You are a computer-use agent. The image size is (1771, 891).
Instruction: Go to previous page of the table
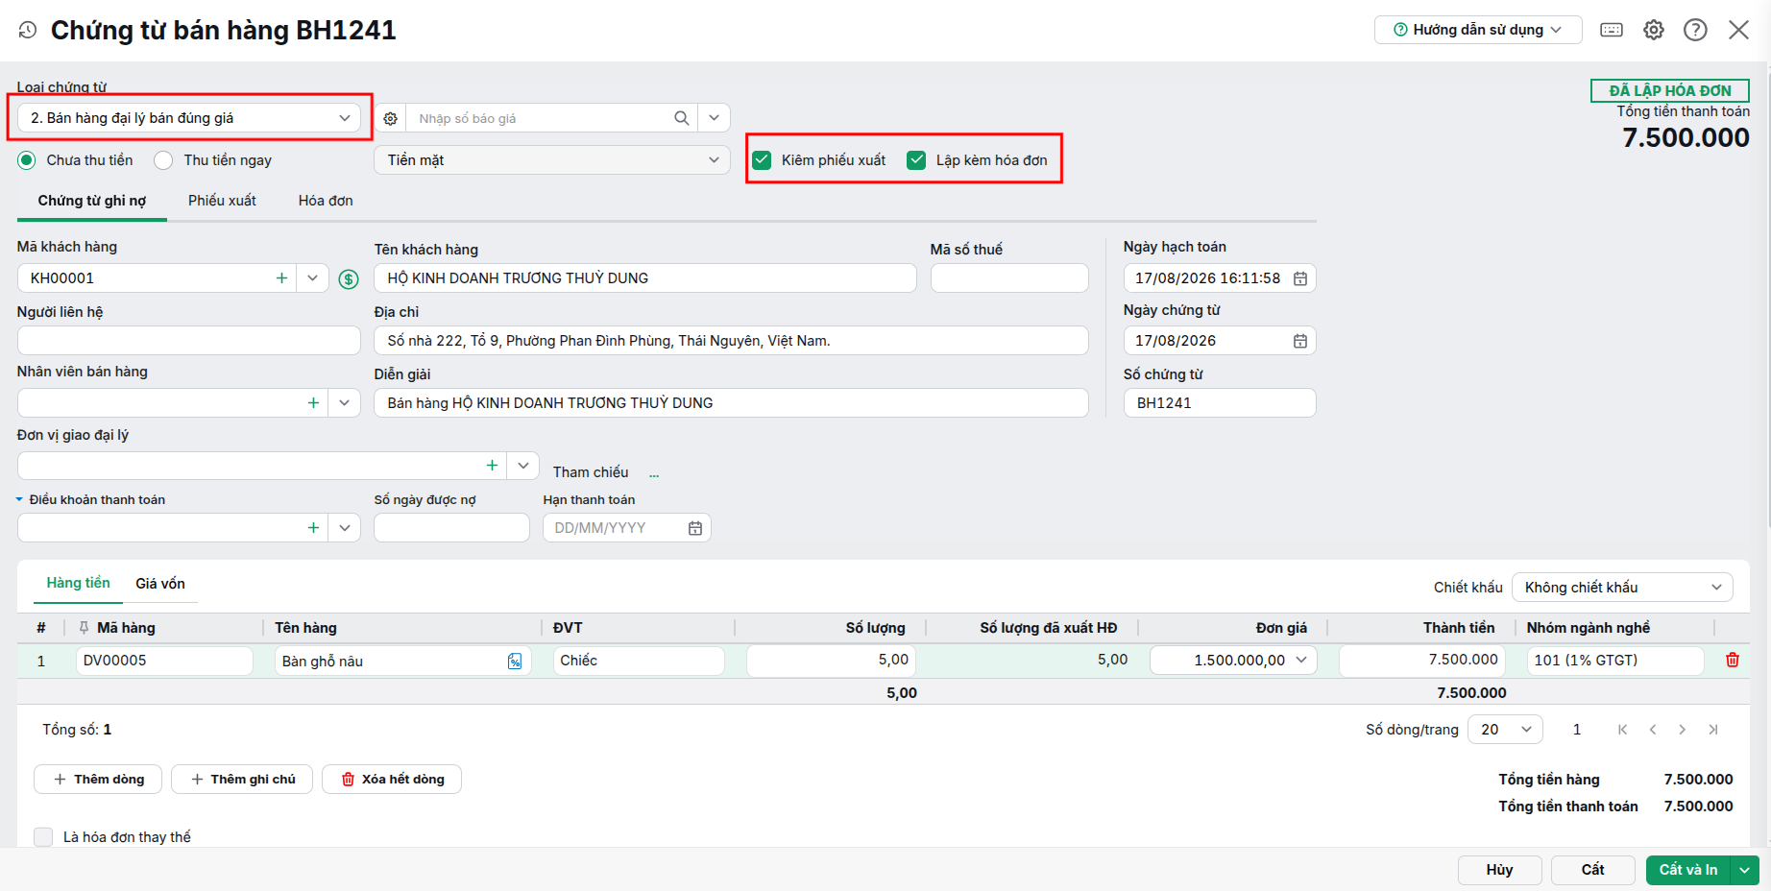pos(1653,730)
